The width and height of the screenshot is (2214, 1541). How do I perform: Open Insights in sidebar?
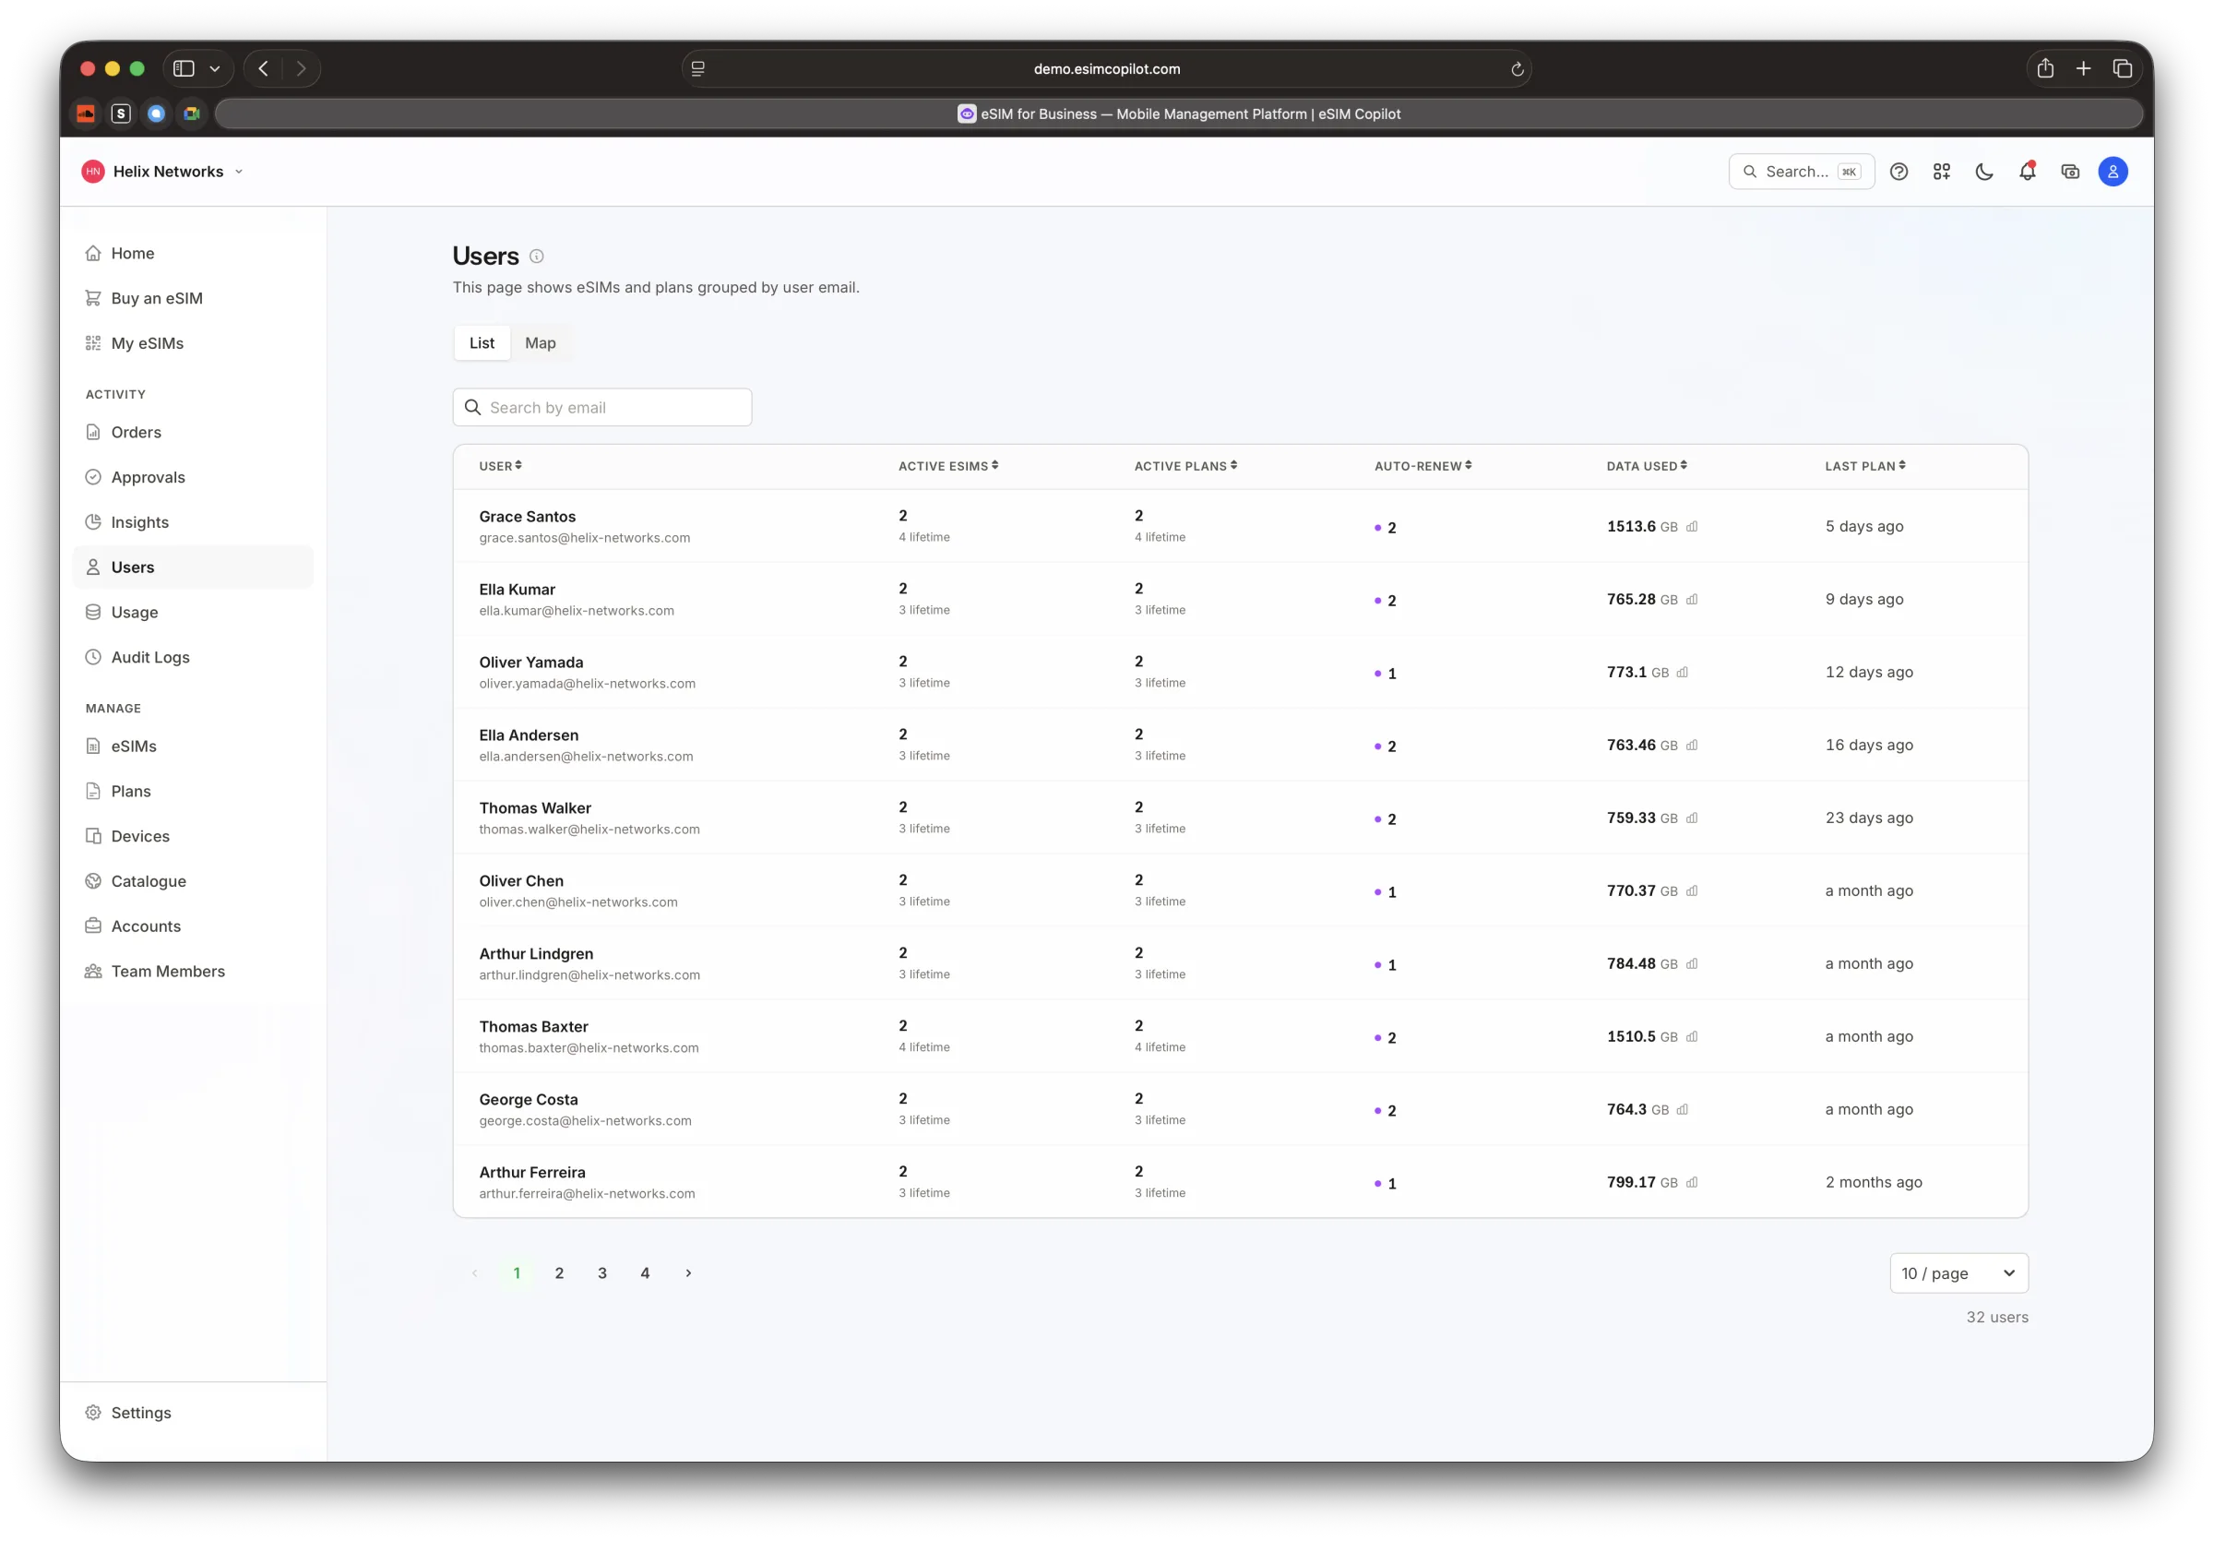pyautogui.click(x=193, y=522)
